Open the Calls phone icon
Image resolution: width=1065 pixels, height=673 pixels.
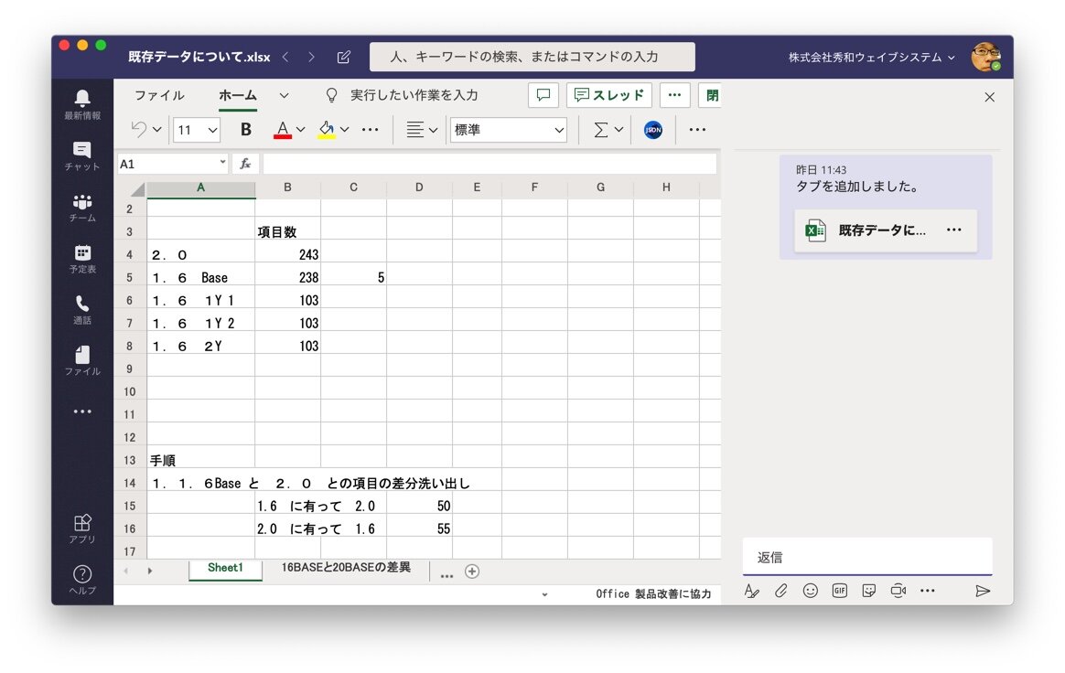[82, 309]
